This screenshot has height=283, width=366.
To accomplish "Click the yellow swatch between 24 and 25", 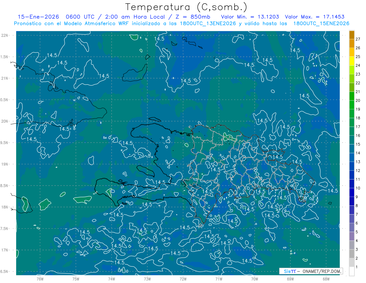I will [352, 61].
